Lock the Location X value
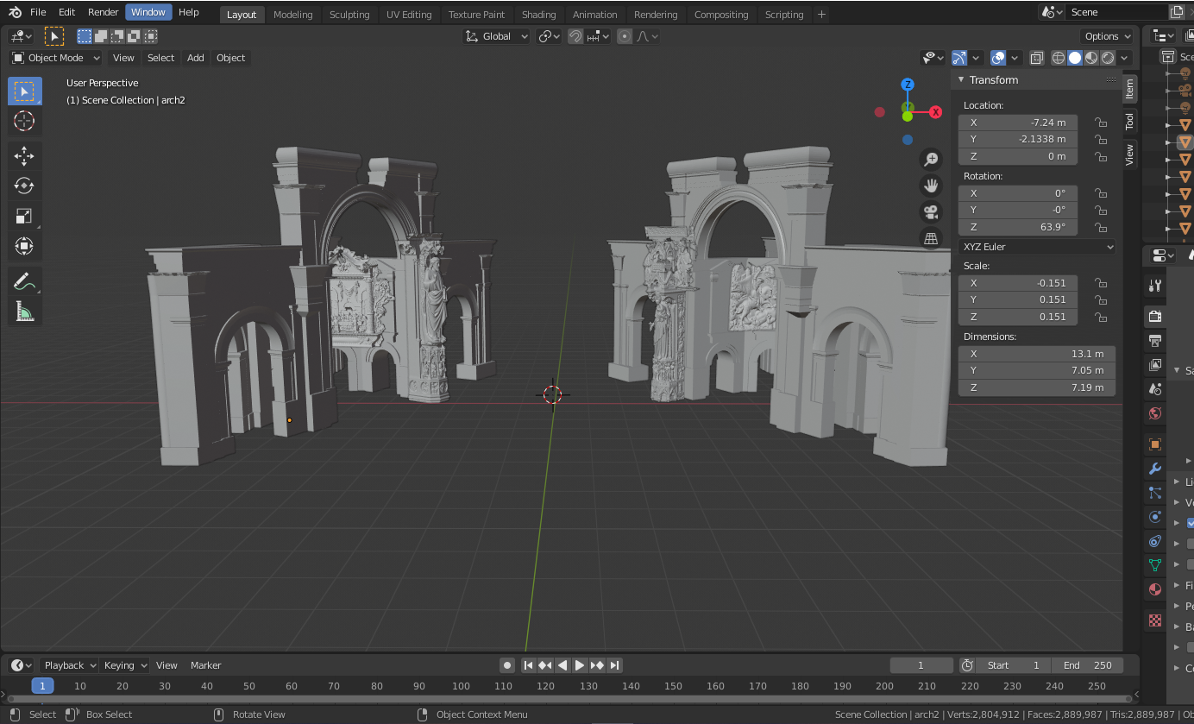Image resolution: width=1194 pixels, height=724 pixels. click(x=1101, y=123)
